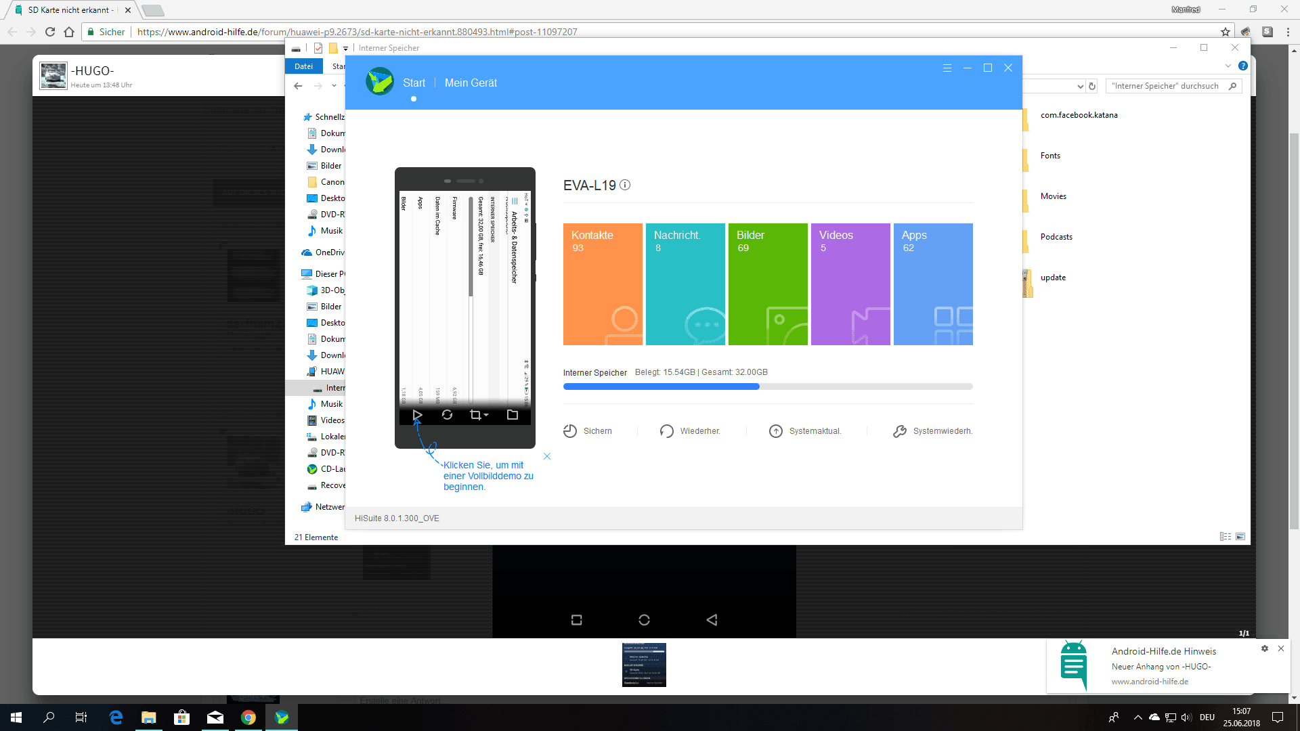1300x731 pixels.
Task: Click the Chrome address bar URL
Action: [x=357, y=32]
